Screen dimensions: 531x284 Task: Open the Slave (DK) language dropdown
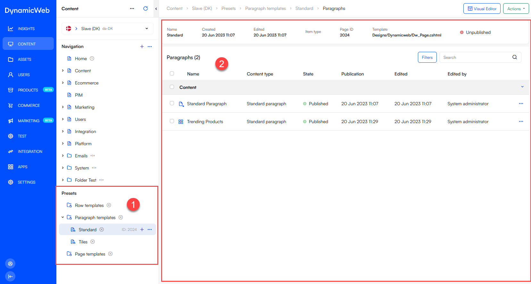[x=107, y=28]
